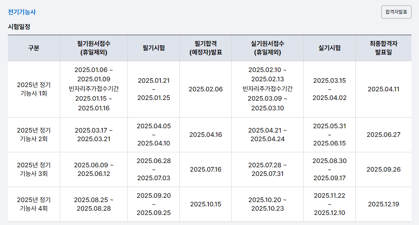Select the 2025.12.19 final announcement date cell
Viewport: 419px width, 225px height.
[x=384, y=204]
